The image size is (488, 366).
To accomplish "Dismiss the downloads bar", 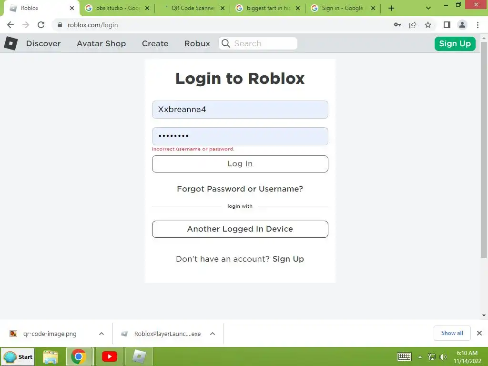I will point(479,333).
